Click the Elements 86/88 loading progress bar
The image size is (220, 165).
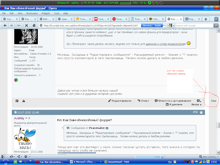pyautogui.click(x=152, y=25)
